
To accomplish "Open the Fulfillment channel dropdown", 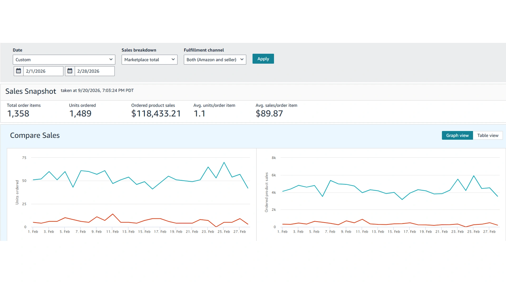I will pos(215,60).
